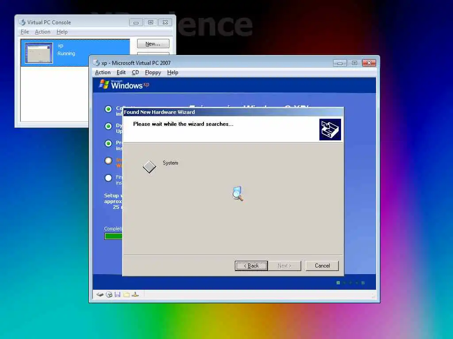This screenshot has width=453, height=339.
Task: Maximize the xp Virtual PC 2007 window
Action: pos(354,63)
